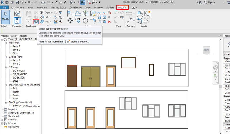230x134 pixels.
Task: Click the Undo arrow
Action: 29,2
